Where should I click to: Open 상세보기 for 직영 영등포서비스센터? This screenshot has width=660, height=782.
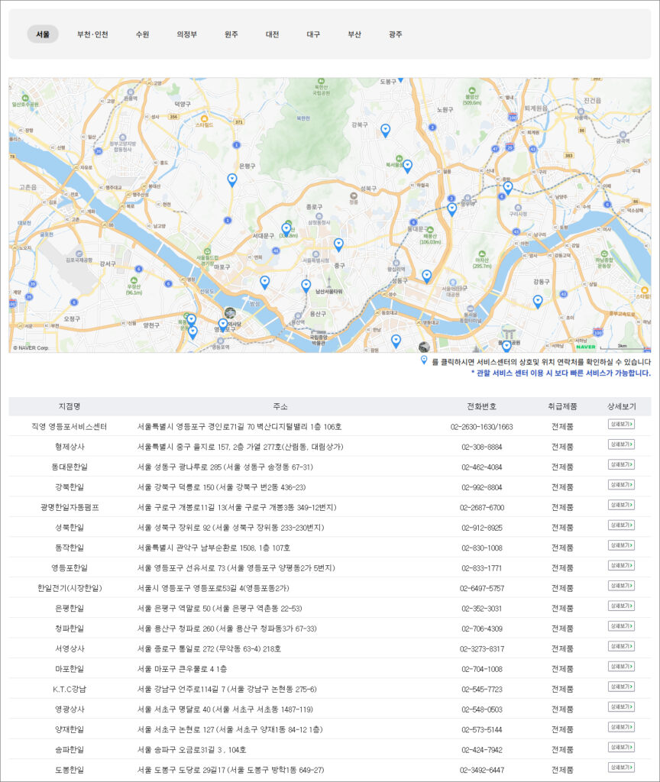pyautogui.click(x=621, y=424)
